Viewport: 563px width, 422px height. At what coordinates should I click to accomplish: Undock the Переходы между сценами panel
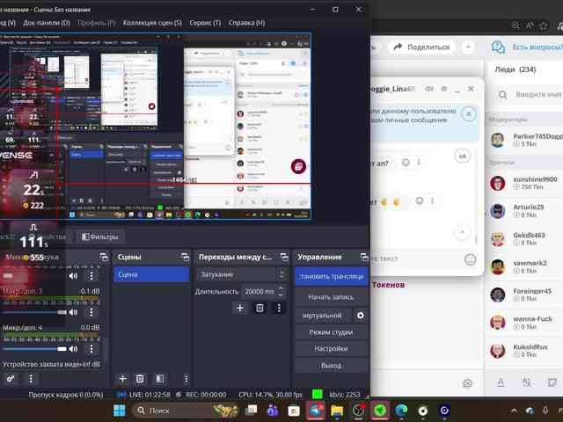[x=284, y=257]
